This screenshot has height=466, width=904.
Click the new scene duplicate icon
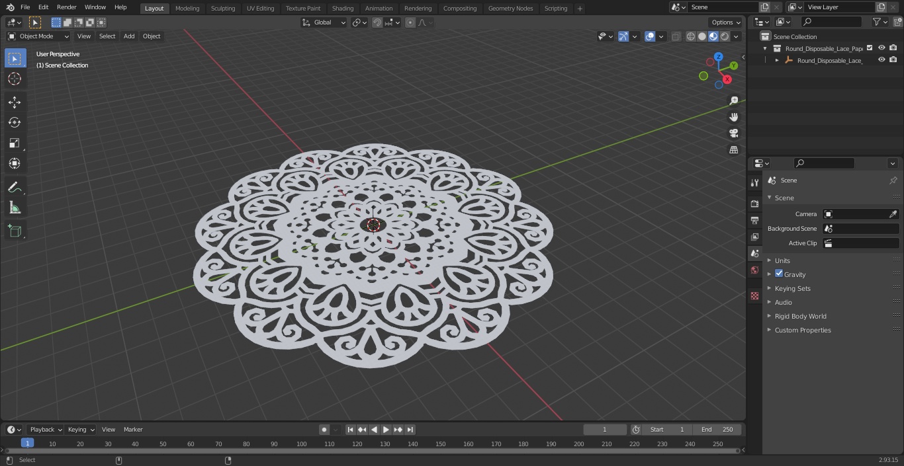764,7
